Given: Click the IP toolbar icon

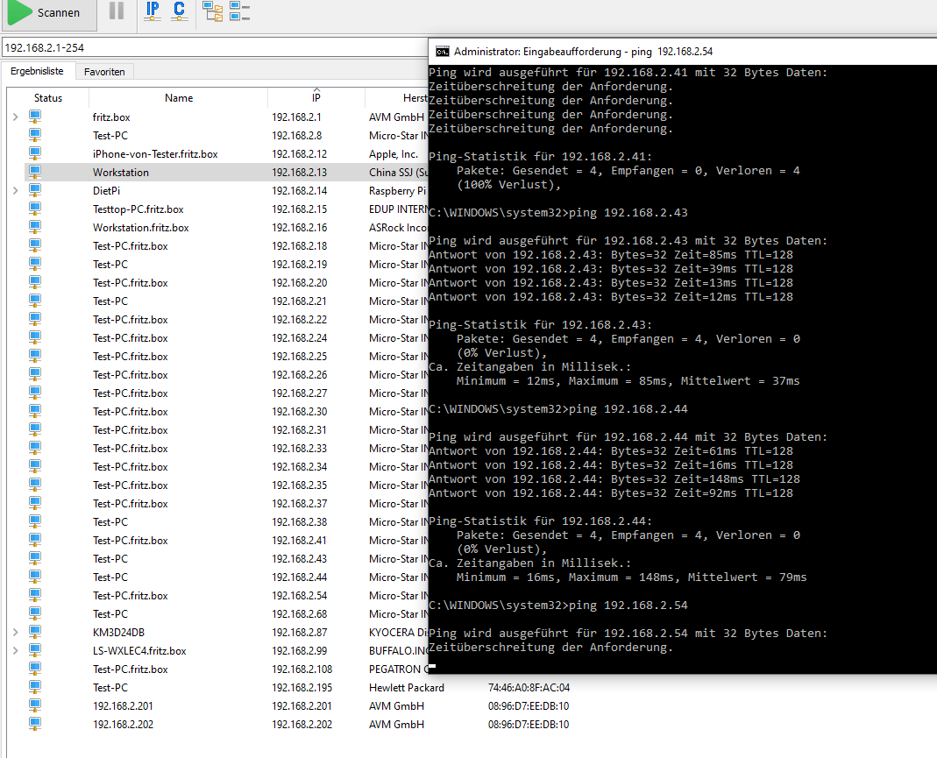Looking at the screenshot, I should click(x=153, y=11).
